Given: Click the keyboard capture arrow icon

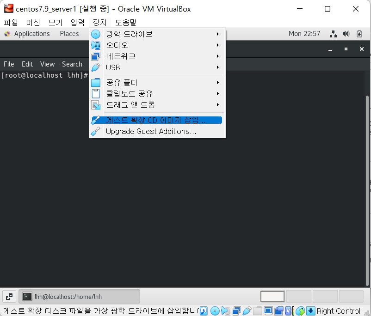Looking at the screenshot, I should point(311,311).
